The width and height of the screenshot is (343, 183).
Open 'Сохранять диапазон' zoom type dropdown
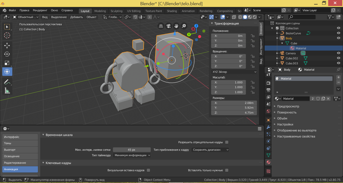point(210,150)
